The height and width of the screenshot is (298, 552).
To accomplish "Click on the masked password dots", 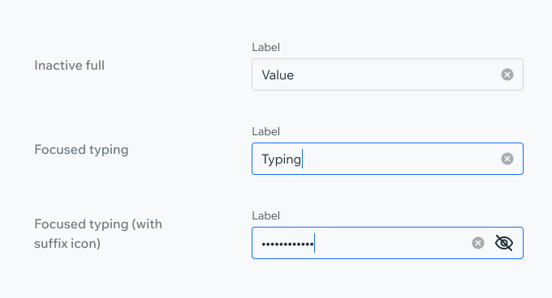I will pos(287,244).
